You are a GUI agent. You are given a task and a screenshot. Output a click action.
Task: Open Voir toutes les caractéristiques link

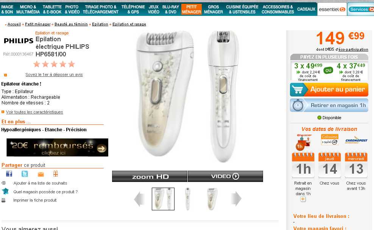[34, 112]
